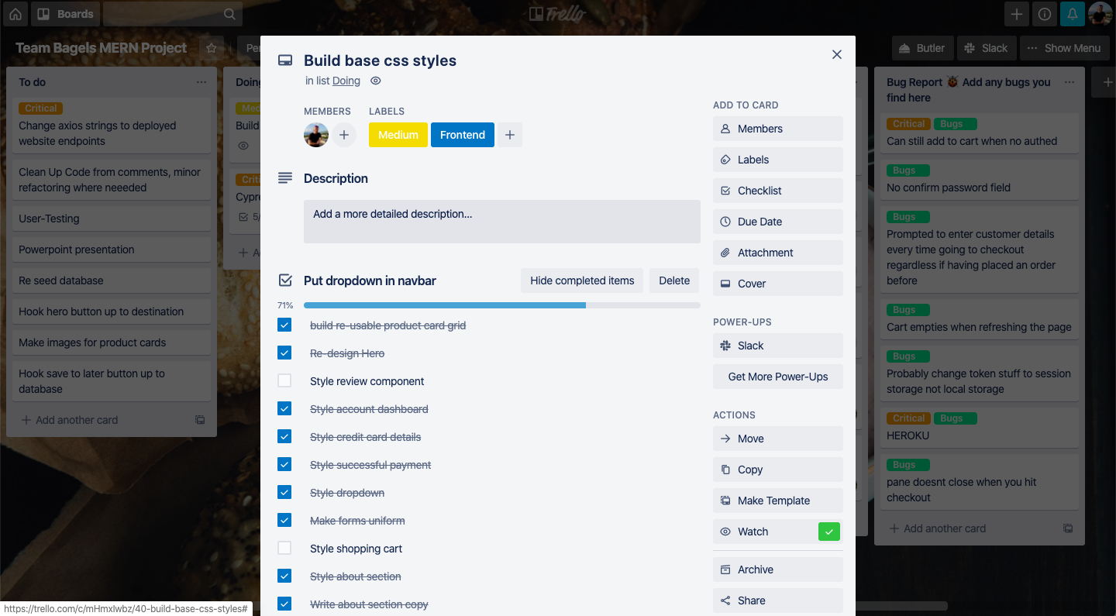This screenshot has width=1116, height=616.
Task: Click the yellow Medium label
Action: [398, 135]
